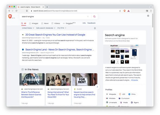
Task: Switch to the Images tab
Action: click(x=34, y=23)
